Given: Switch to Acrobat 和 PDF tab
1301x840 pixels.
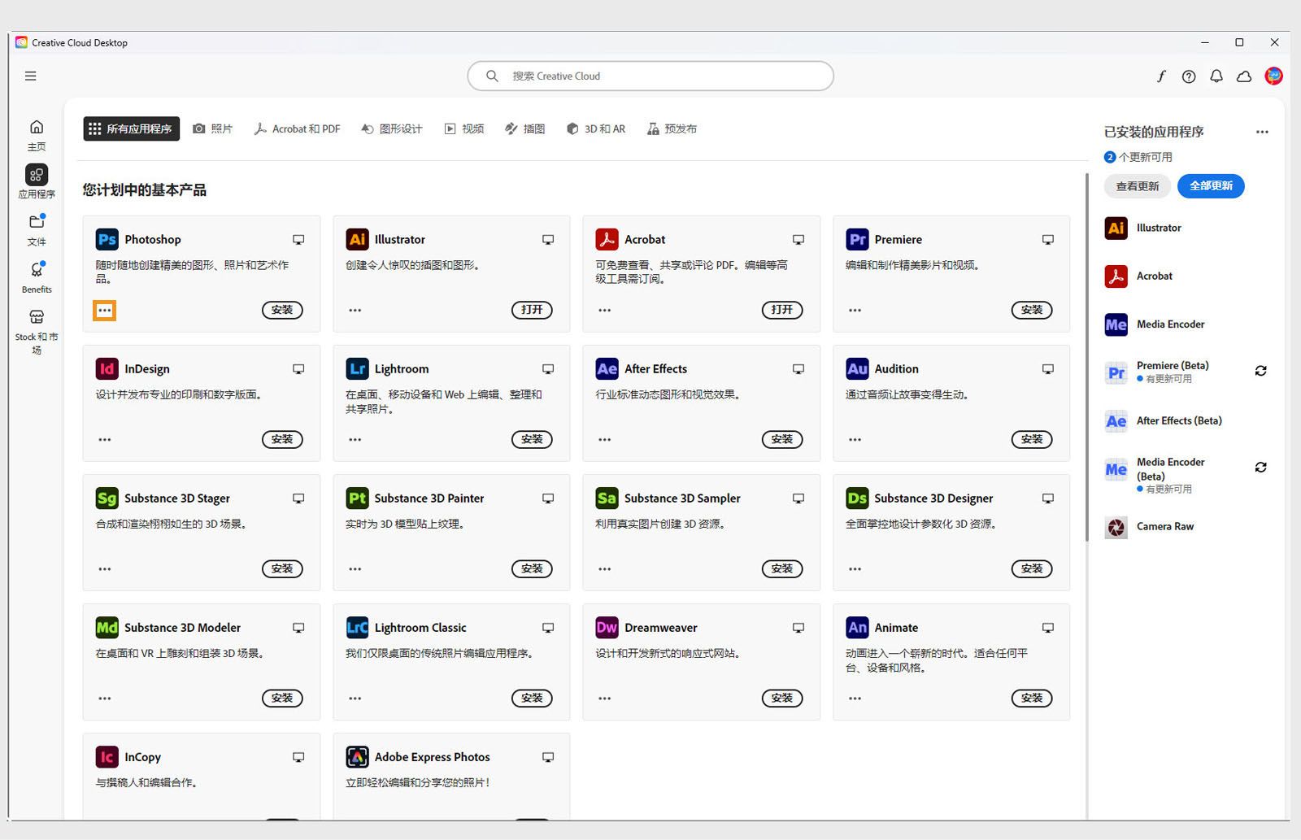Looking at the screenshot, I should pos(297,128).
